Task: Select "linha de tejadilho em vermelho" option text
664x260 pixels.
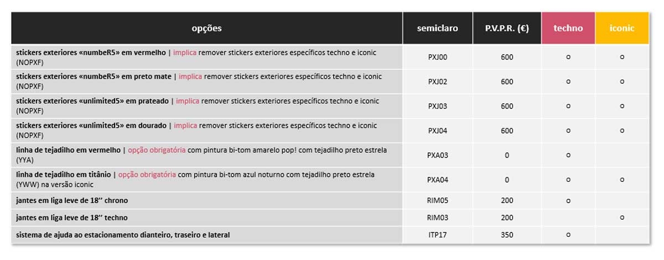Action: 68,150
